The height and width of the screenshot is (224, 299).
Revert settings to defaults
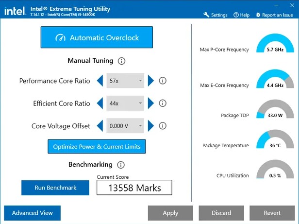pos(272,213)
